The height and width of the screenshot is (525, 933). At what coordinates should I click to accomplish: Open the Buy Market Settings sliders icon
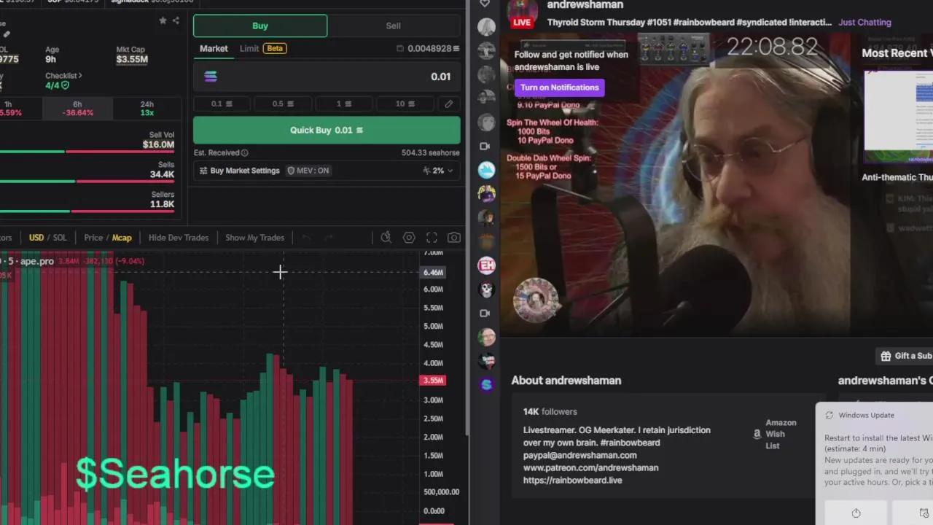(203, 171)
